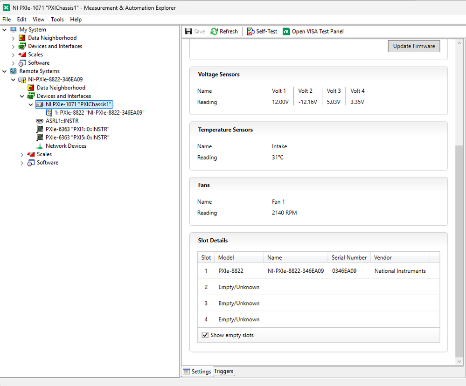466x386 pixels.
Task: Click the Vendor column header
Action: (400, 258)
